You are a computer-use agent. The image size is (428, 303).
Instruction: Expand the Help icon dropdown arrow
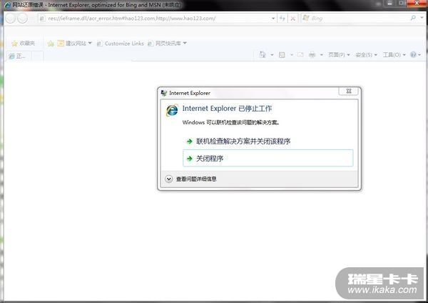coord(419,55)
